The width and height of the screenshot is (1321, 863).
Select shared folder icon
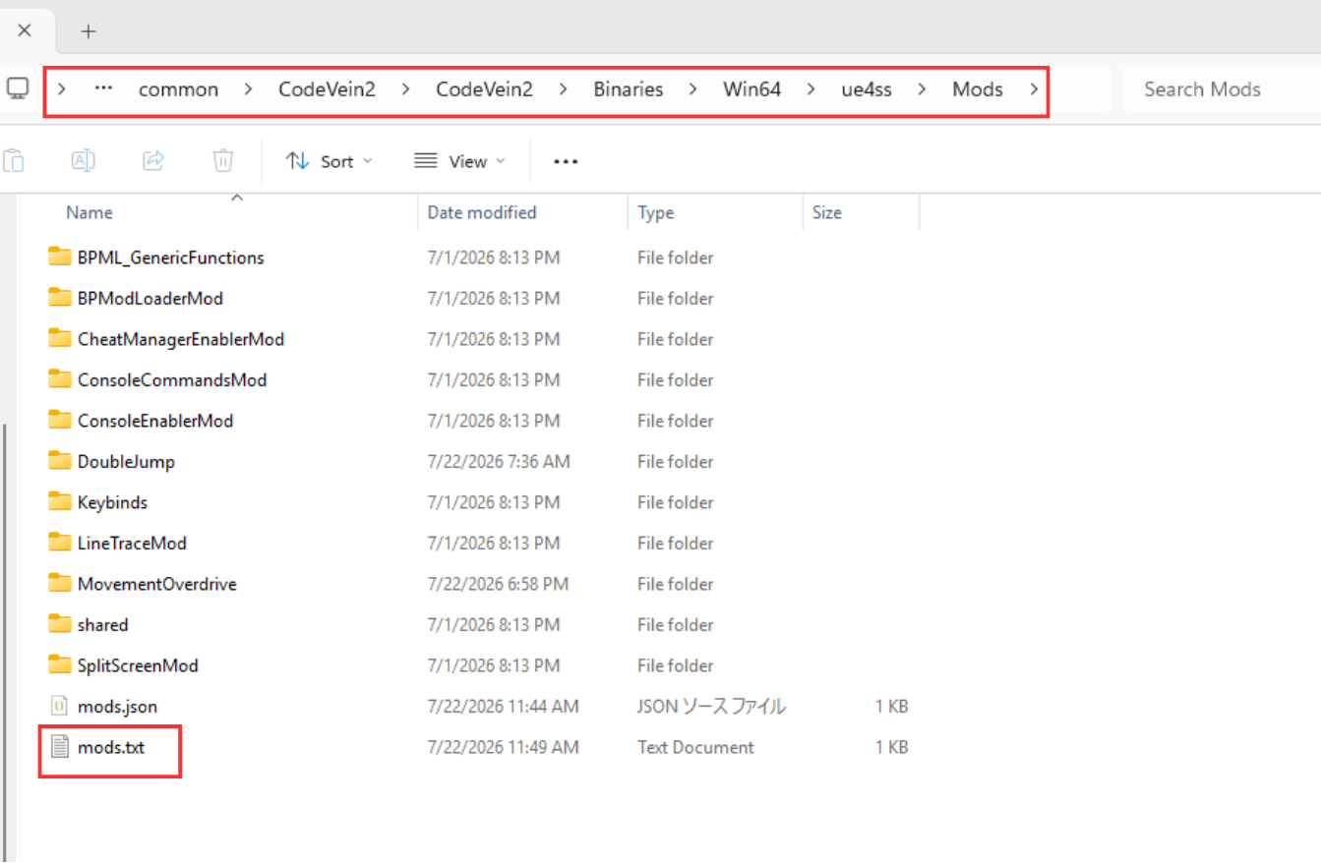coord(60,624)
